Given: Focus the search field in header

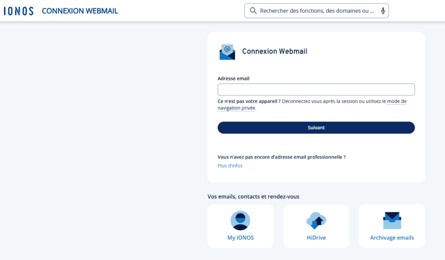Looking at the screenshot, I should pos(317,11).
